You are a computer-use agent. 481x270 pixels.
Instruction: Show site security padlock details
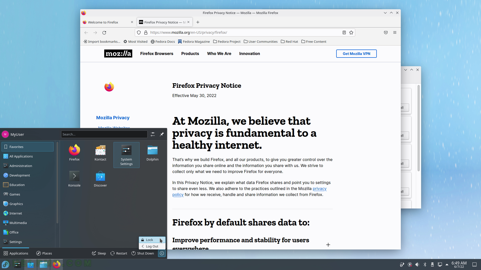click(x=146, y=32)
